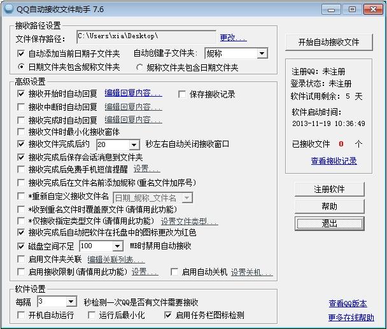This screenshot has width=387, height=329.
Task: Enable *仅接收指定类型文件 checkbox
Action: (21, 221)
